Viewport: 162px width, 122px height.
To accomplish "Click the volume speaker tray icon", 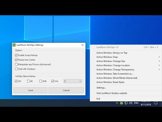I will [x=131, y=103].
